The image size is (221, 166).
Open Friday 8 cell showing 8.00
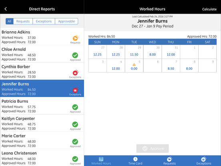[x=189, y=66]
